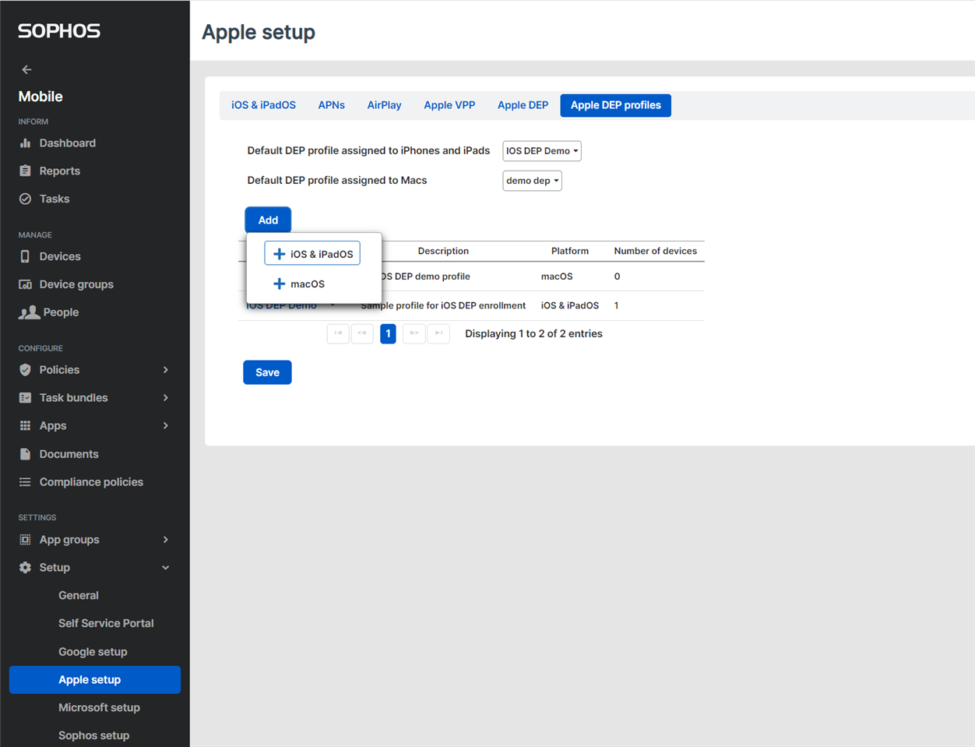Viewport: 975px width, 747px height.
Task: Sort by the Description column header
Action: (x=443, y=251)
